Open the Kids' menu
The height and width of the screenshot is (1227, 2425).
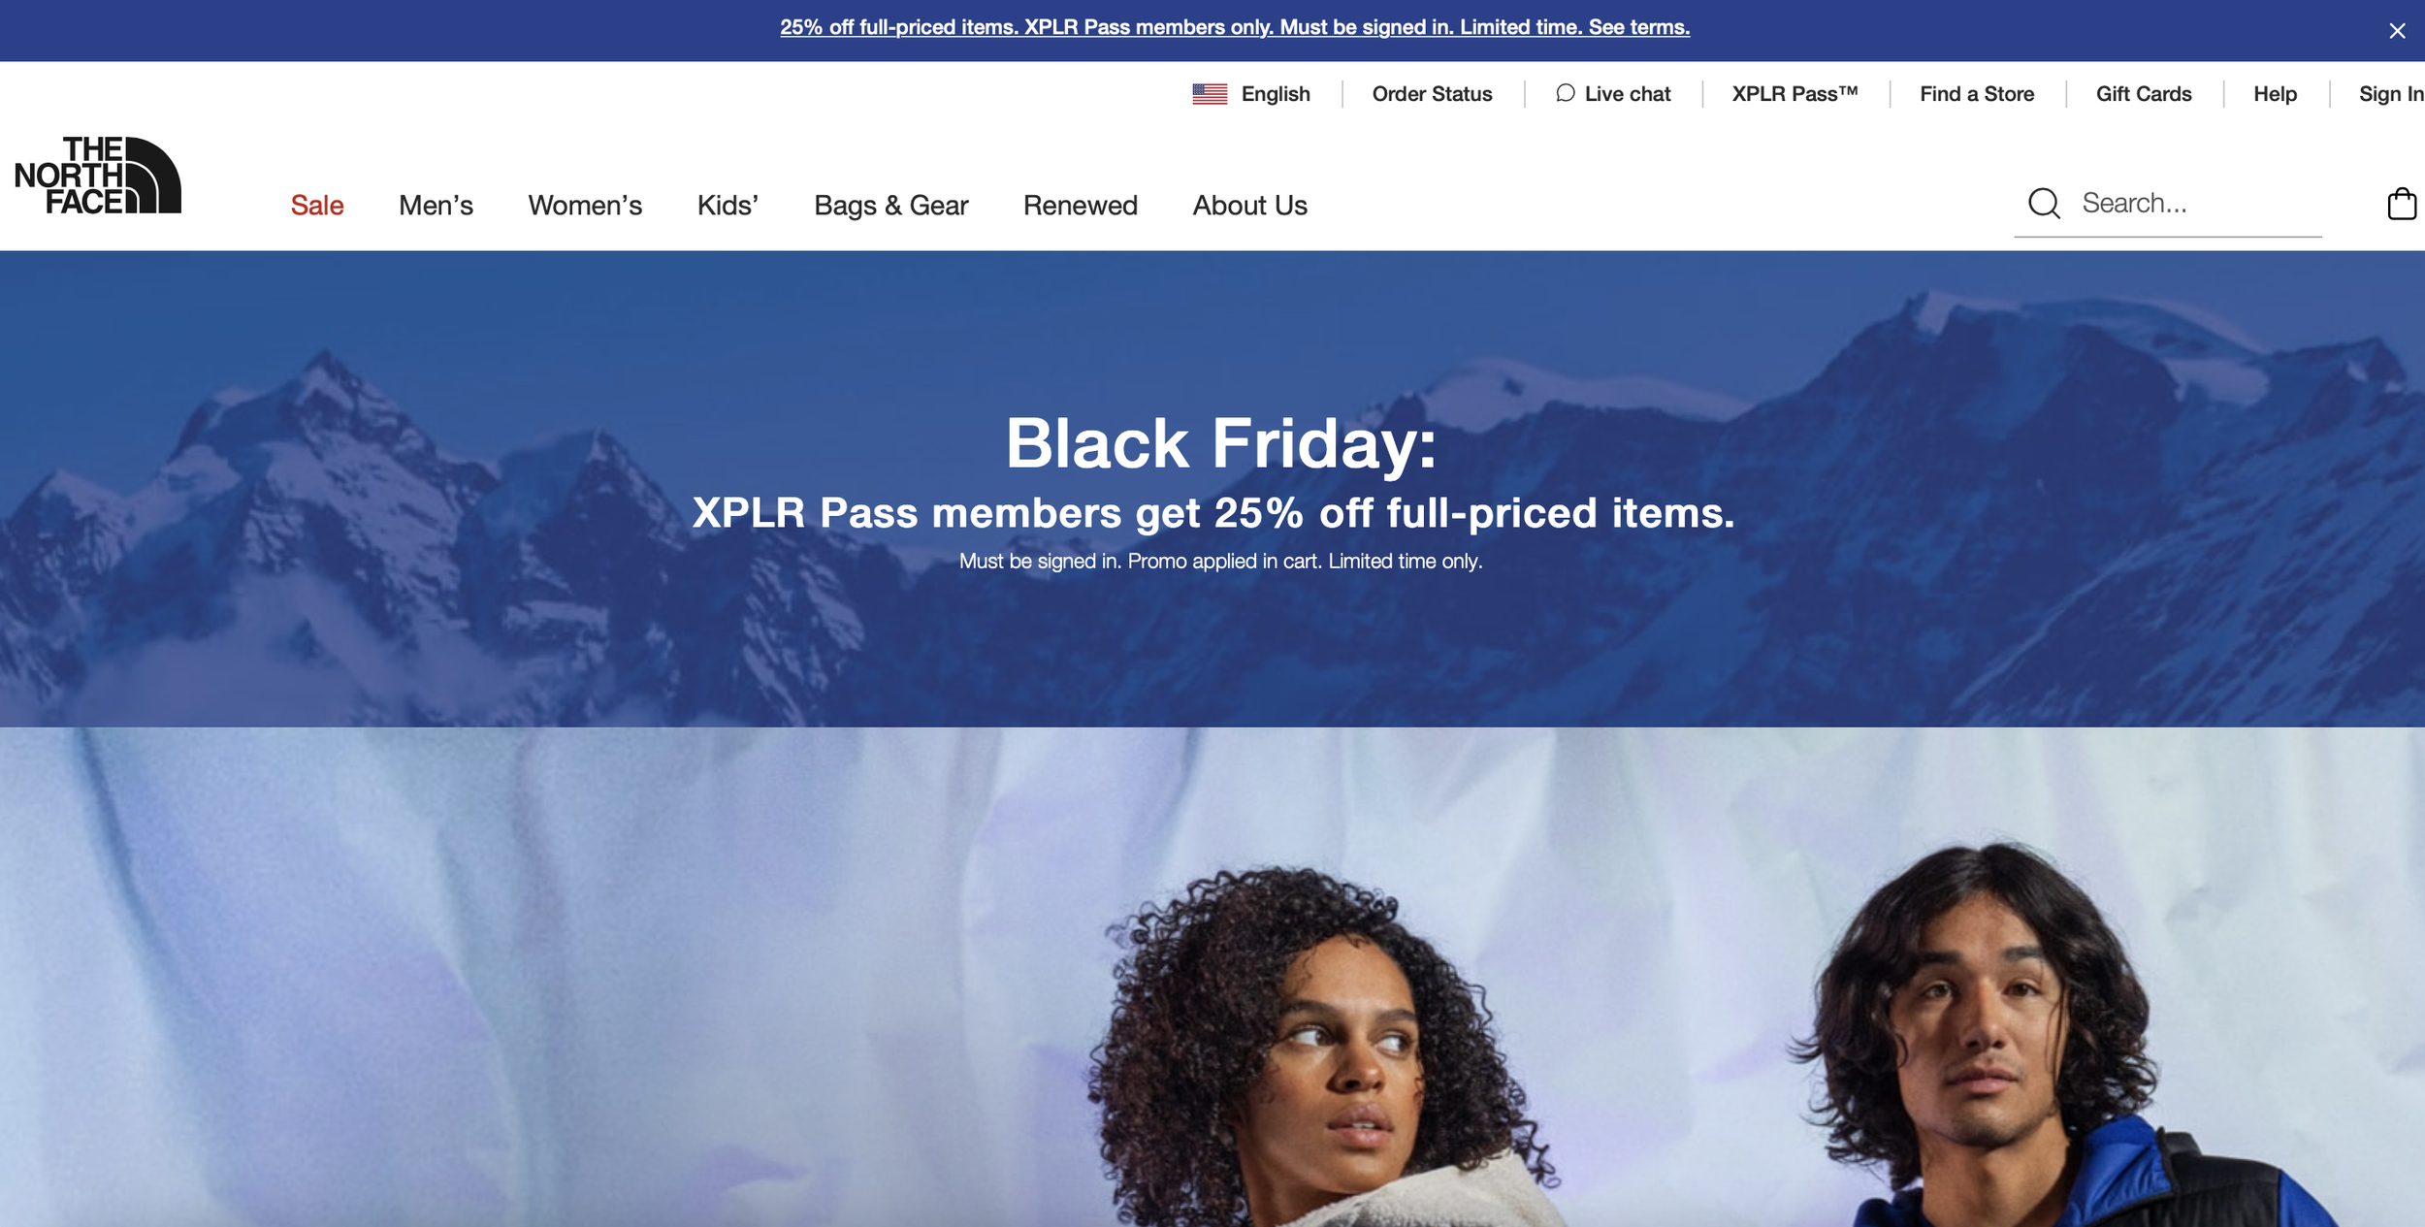727,206
